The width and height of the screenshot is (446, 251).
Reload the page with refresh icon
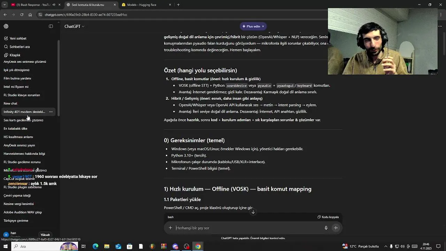pyautogui.click(x=22, y=15)
